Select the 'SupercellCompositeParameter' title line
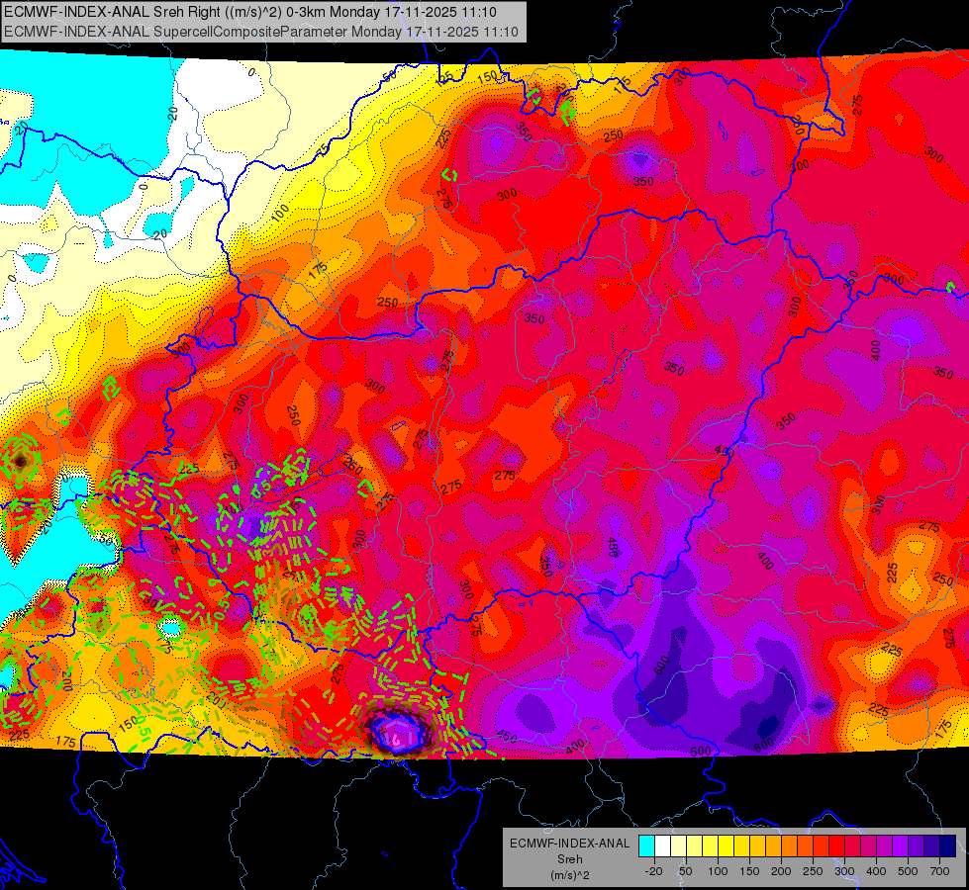This screenshot has height=890, width=969. (x=260, y=32)
